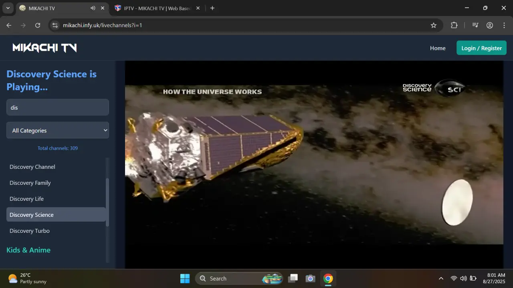
Task: Click the taskbar Search box
Action: [239, 278]
